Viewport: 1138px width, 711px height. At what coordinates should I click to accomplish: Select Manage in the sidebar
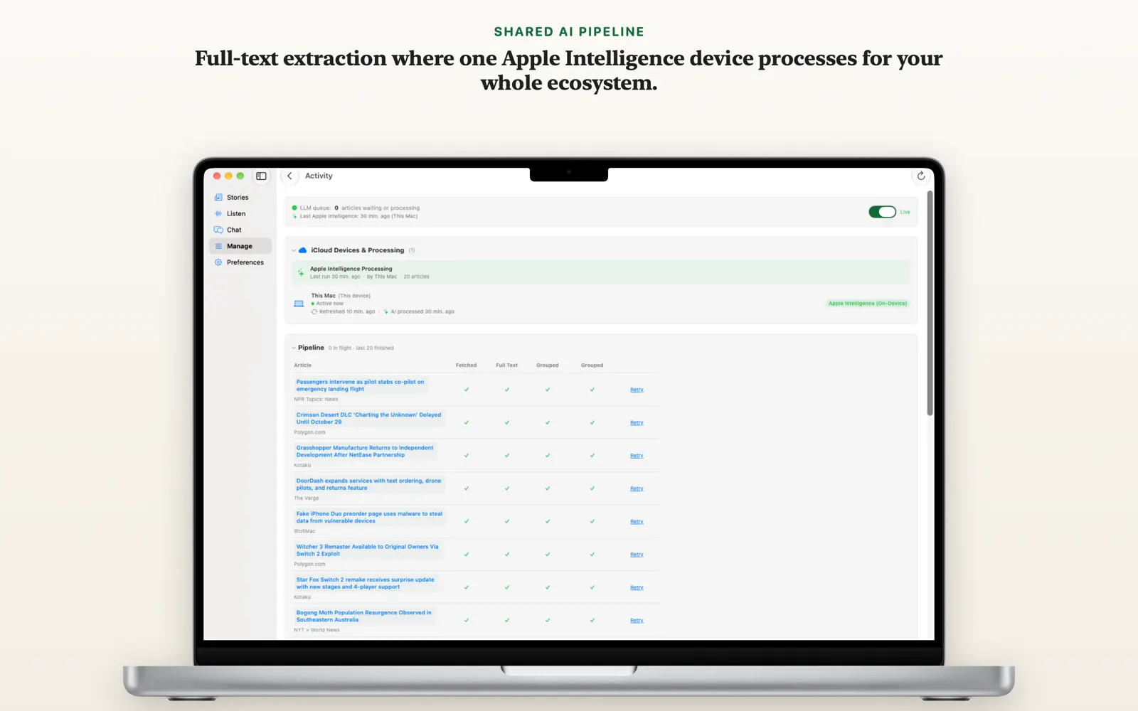240,246
